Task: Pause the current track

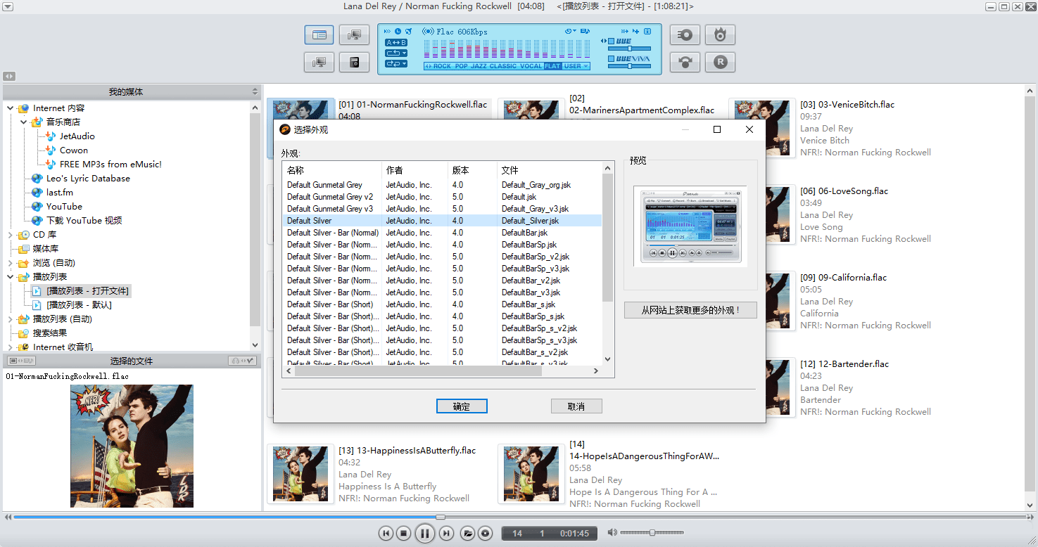Action: (425, 534)
